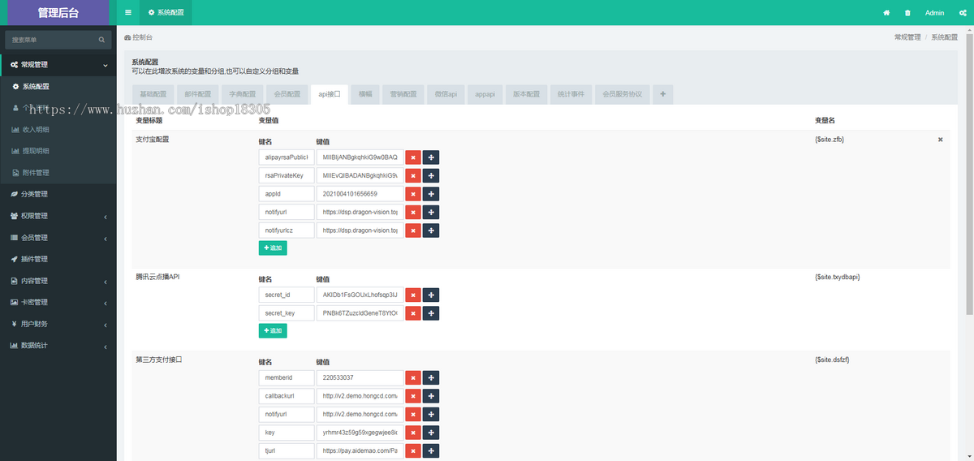The image size is (974, 461).
Task: Open 附件管理 in the sidebar
Action: point(58,172)
